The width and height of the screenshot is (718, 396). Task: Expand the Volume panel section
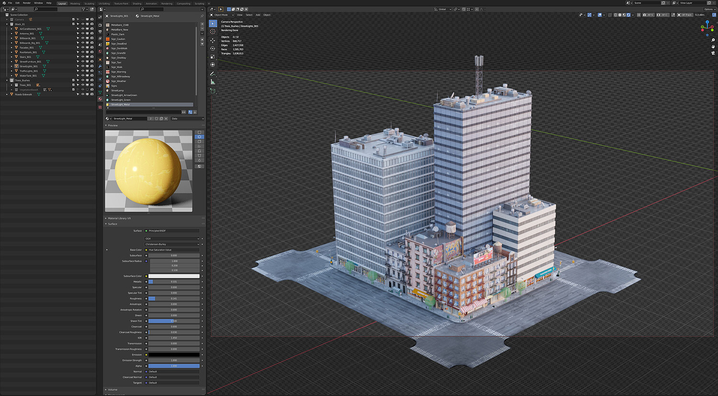[112, 390]
